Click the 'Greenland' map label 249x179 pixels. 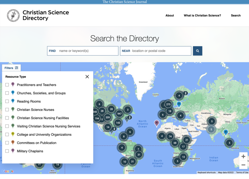click(143, 82)
